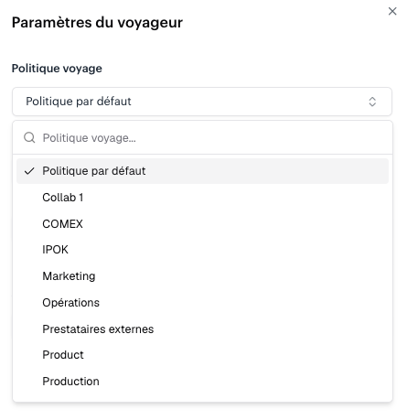Select Marketing travel policy

(x=202, y=276)
